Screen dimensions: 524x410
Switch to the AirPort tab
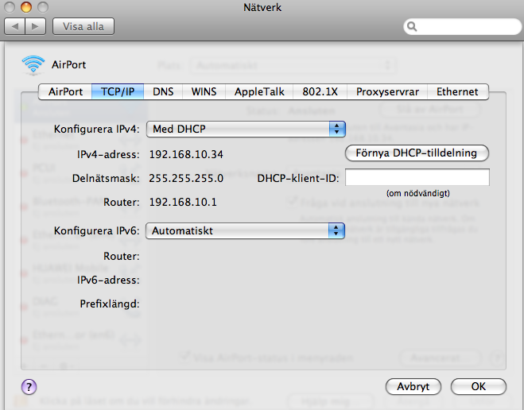click(65, 92)
